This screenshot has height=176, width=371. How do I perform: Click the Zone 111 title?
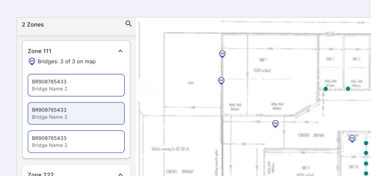40,51
